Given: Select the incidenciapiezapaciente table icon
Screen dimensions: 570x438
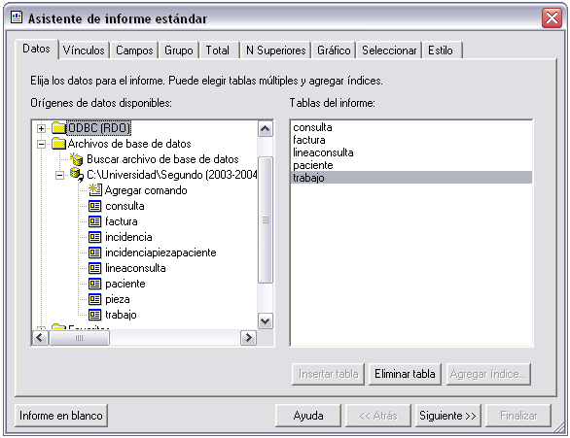Looking at the screenshot, I should click(x=95, y=253).
